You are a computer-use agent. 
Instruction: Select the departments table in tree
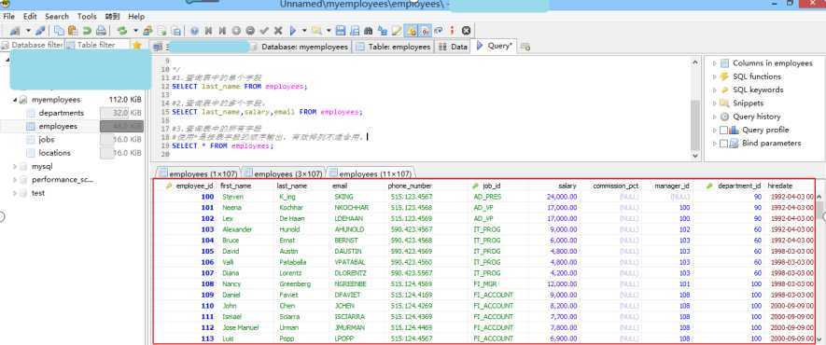point(61,113)
